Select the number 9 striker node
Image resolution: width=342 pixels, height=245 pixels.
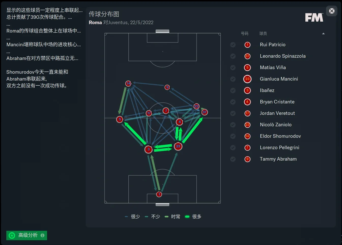167,87
